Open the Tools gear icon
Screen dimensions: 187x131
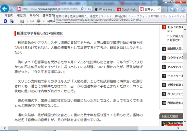click(183, 9)
